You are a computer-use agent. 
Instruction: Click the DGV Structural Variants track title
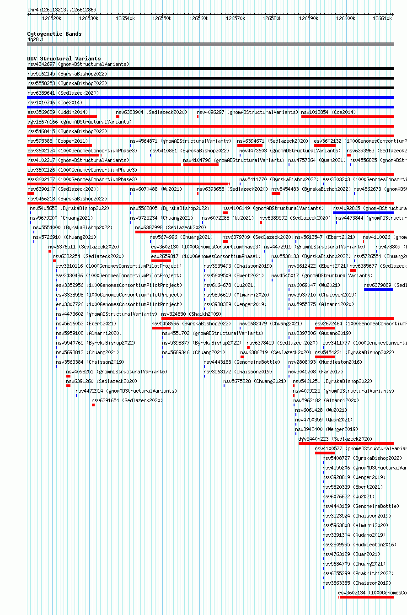click(64, 59)
